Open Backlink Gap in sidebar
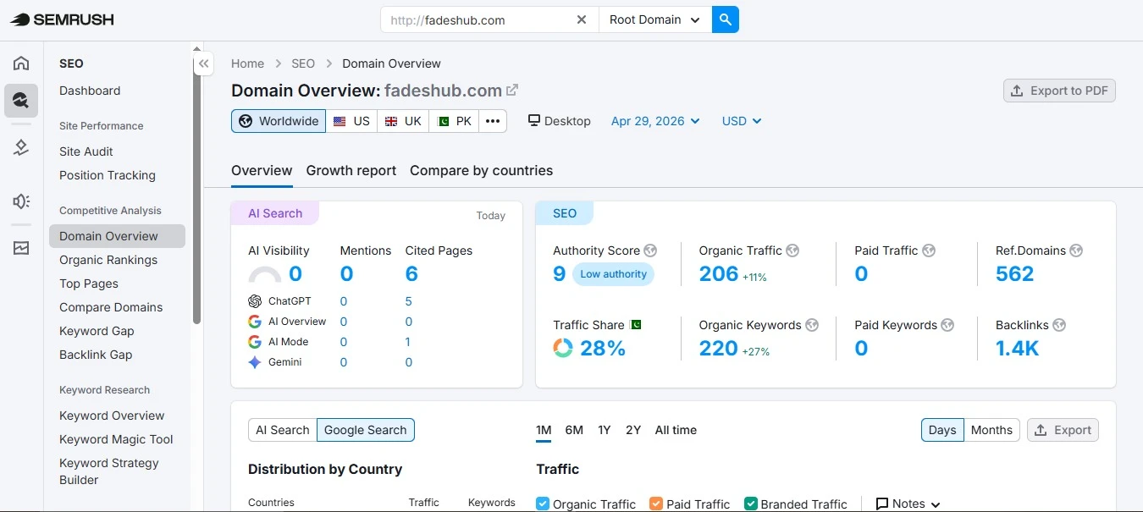Image resolution: width=1143 pixels, height=512 pixels. [x=96, y=355]
